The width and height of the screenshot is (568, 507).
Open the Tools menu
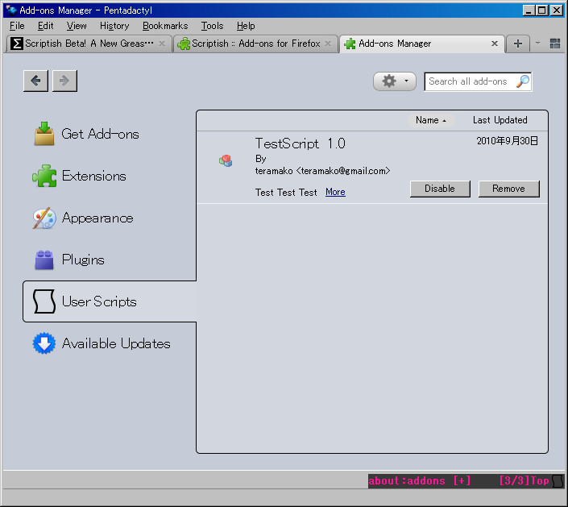pyautogui.click(x=212, y=26)
